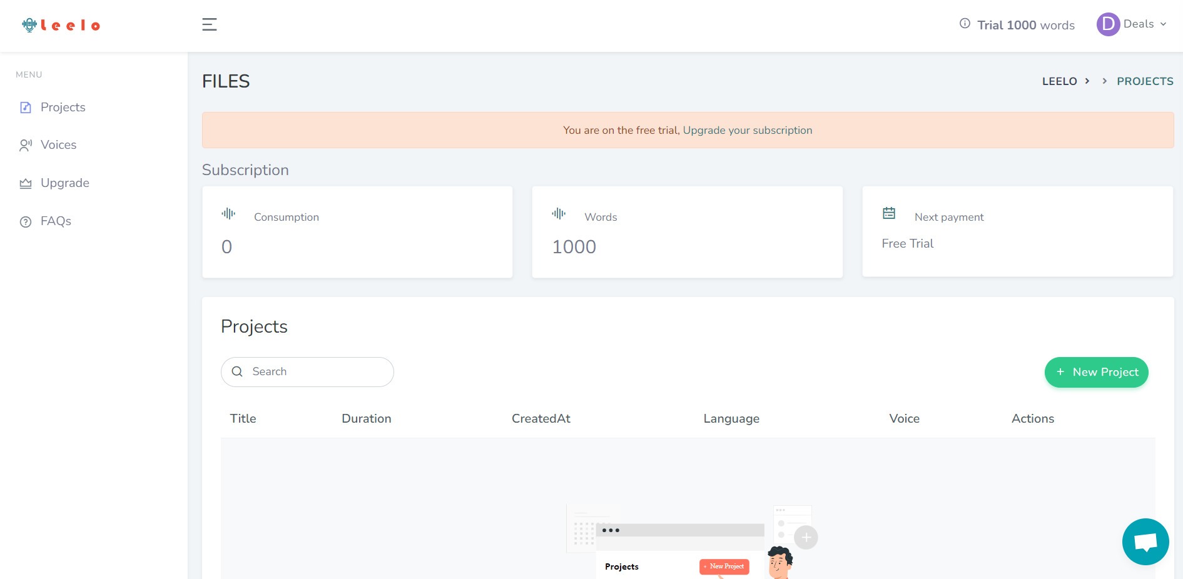Click the CreatedAt column header
This screenshot has width=1183, height=579.
[x=541, y=418]
